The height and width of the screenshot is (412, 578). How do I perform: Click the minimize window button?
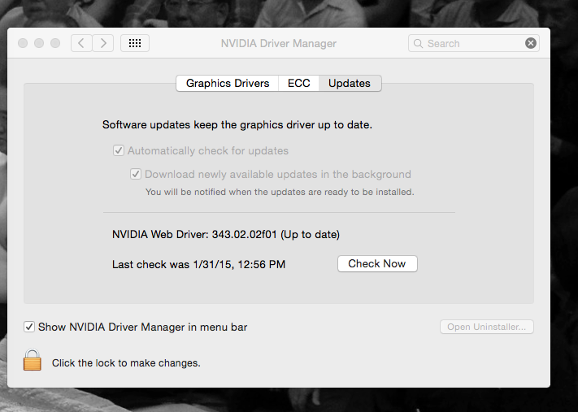tap(39, 43)
